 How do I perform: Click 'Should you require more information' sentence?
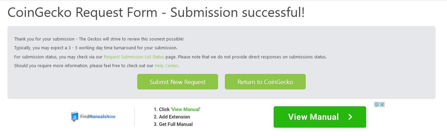coord(51,65)
